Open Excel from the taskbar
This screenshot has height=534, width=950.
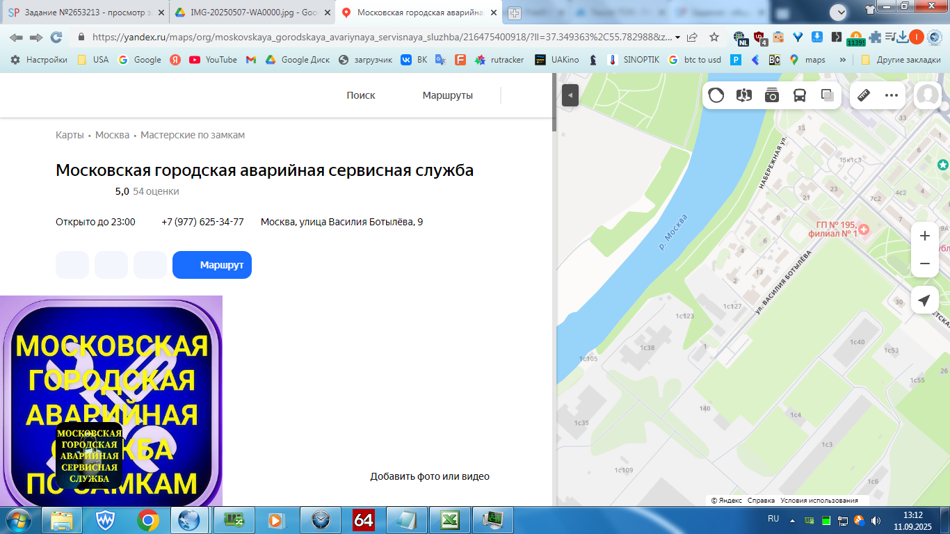tap(450, 520)
